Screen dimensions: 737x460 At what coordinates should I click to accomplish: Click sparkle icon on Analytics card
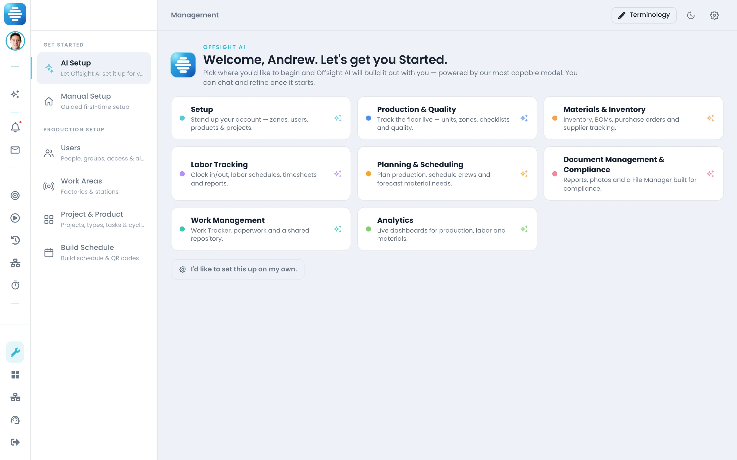pyautogui.click(x=524, y=229)
